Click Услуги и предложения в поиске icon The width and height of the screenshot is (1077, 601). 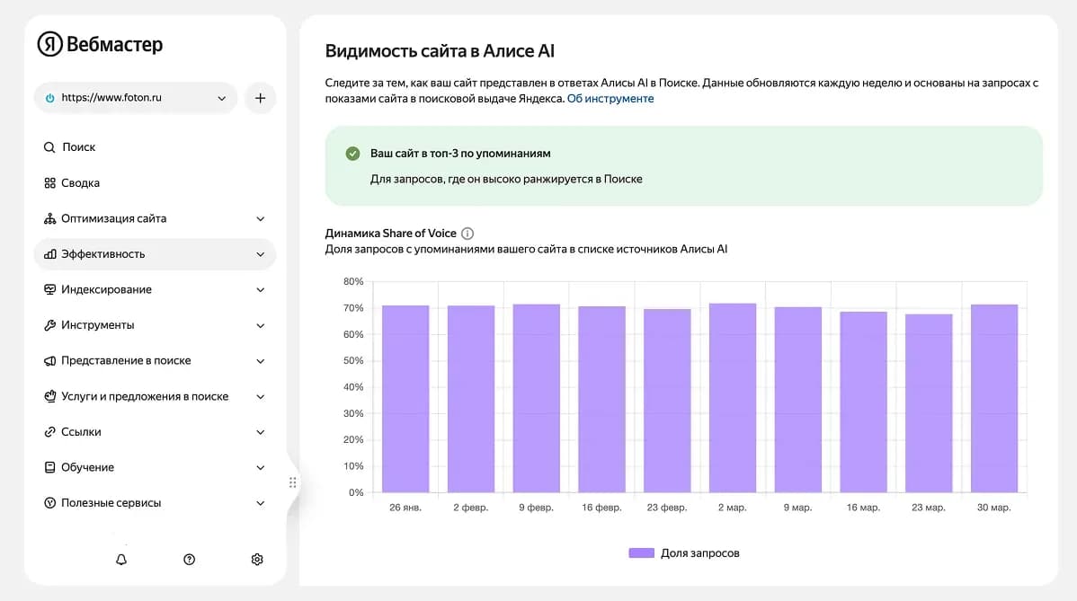pos(49,396)
